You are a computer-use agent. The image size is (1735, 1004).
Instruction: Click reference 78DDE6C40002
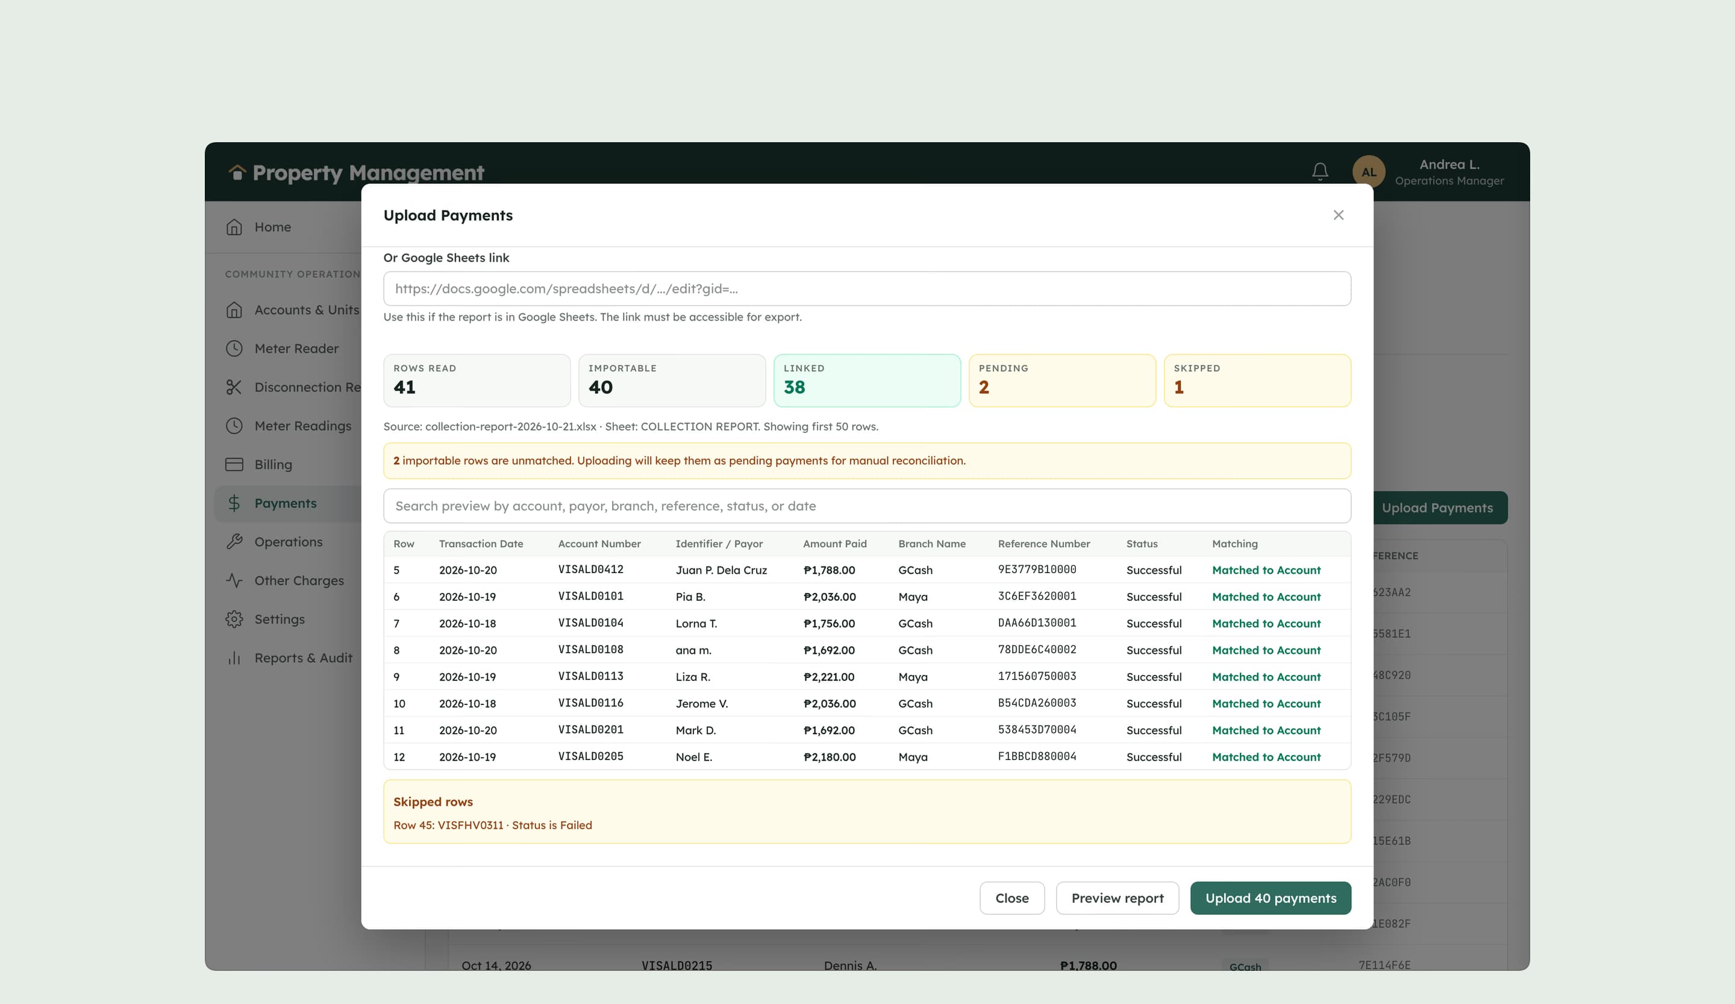pos(1037,650)
